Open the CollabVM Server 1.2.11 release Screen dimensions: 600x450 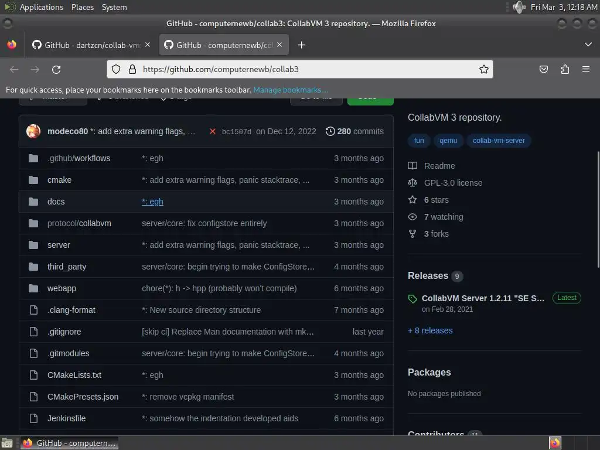click(x=483, y=298)
